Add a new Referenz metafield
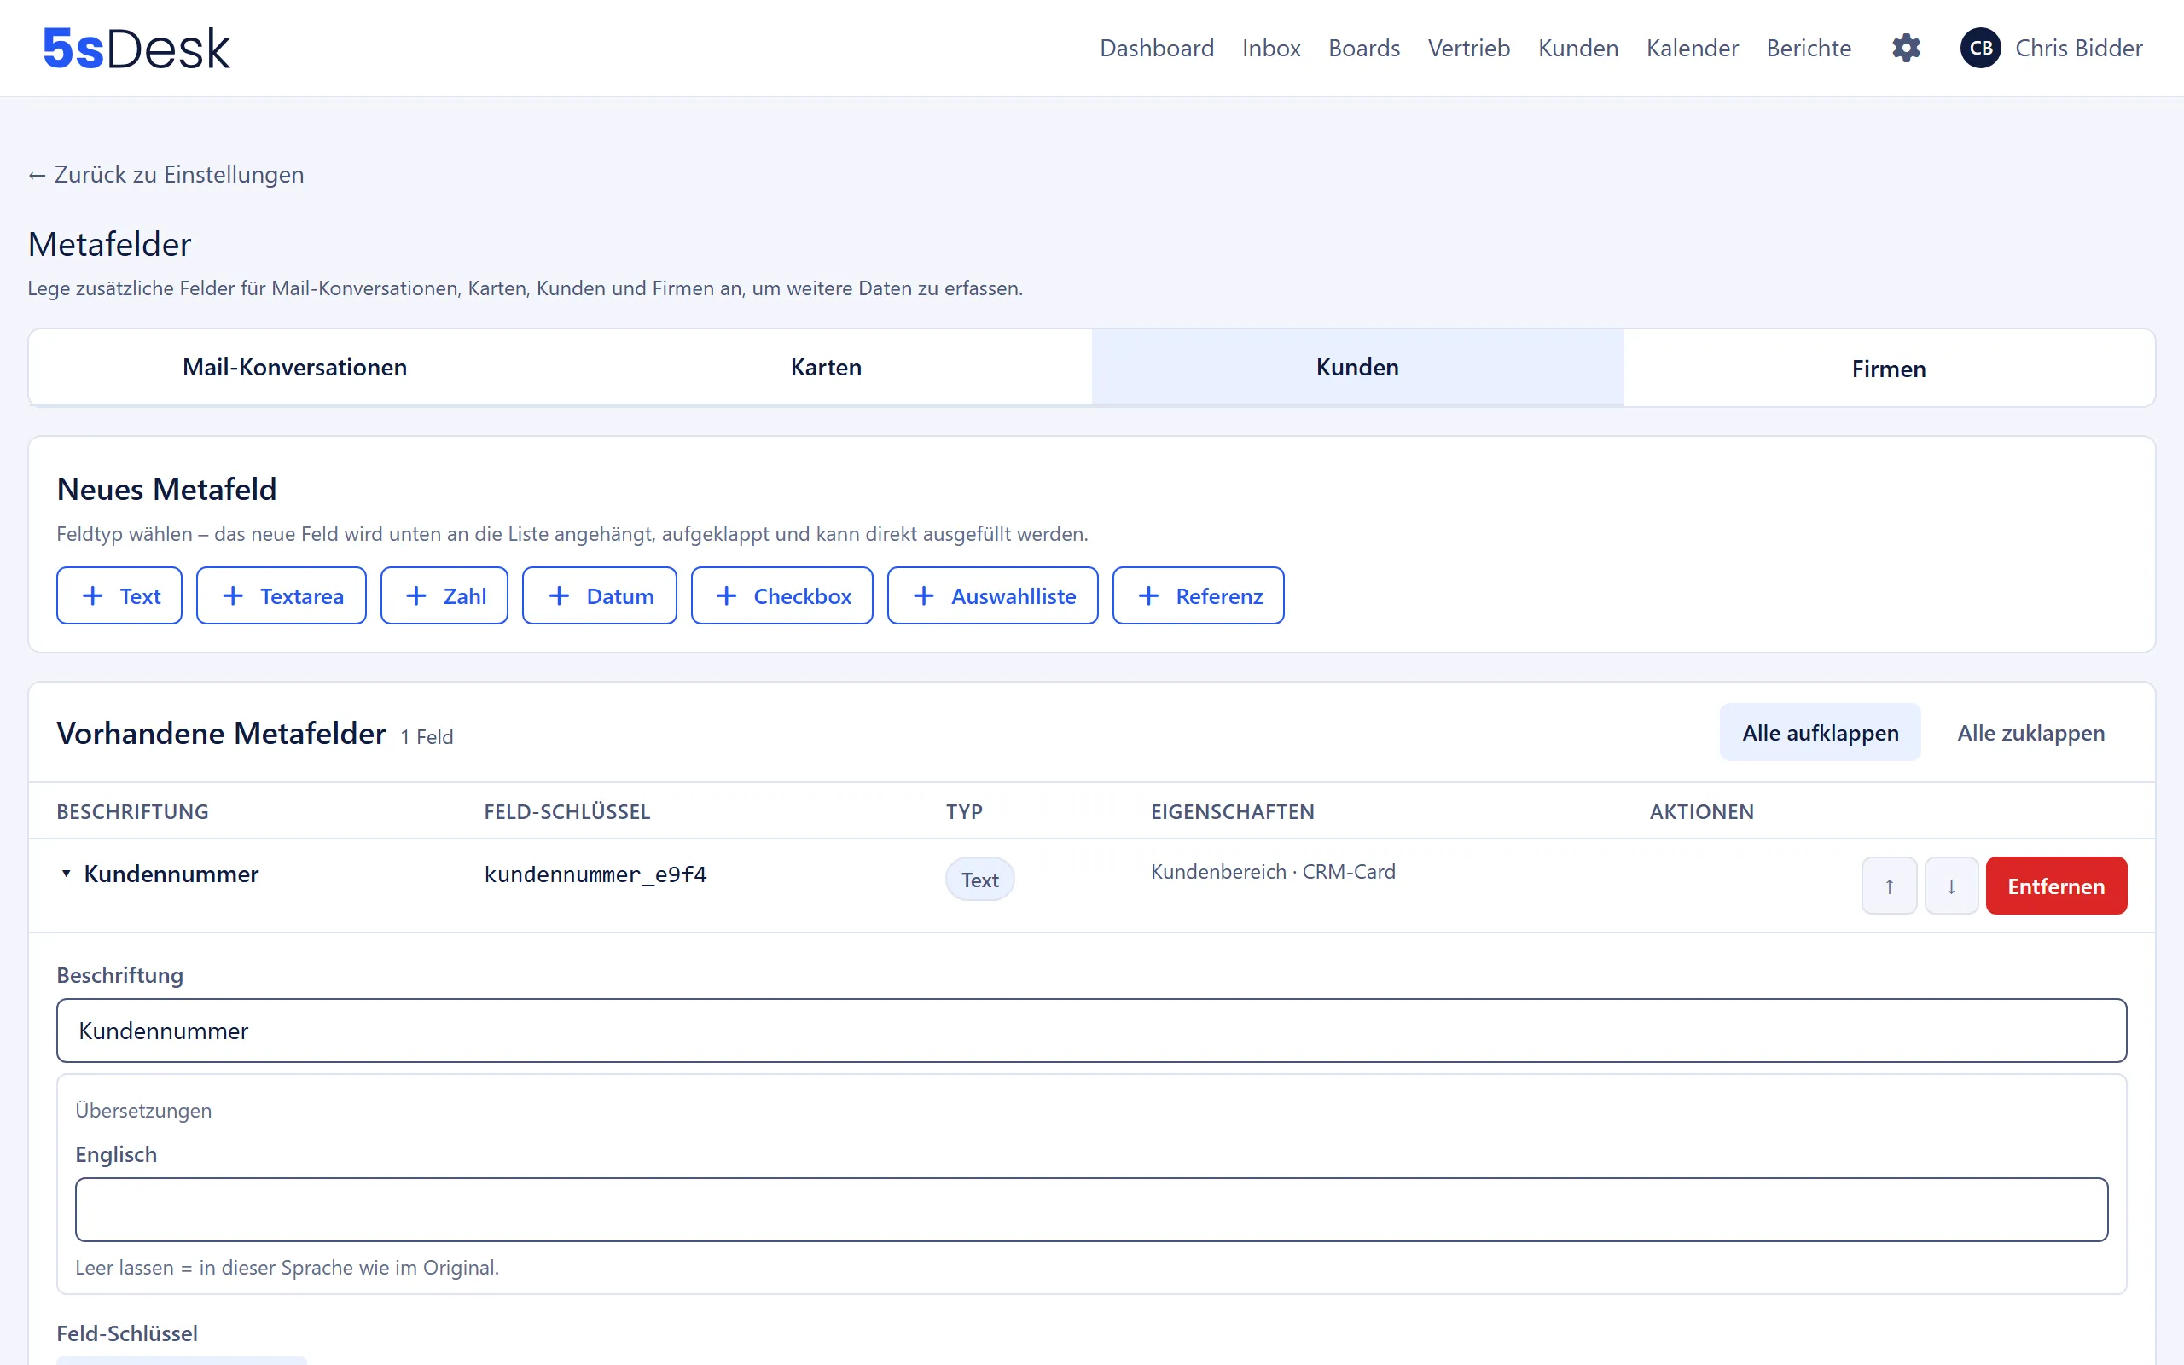This screenshot has width=2184, height=1365. [x=1199, y=595]
